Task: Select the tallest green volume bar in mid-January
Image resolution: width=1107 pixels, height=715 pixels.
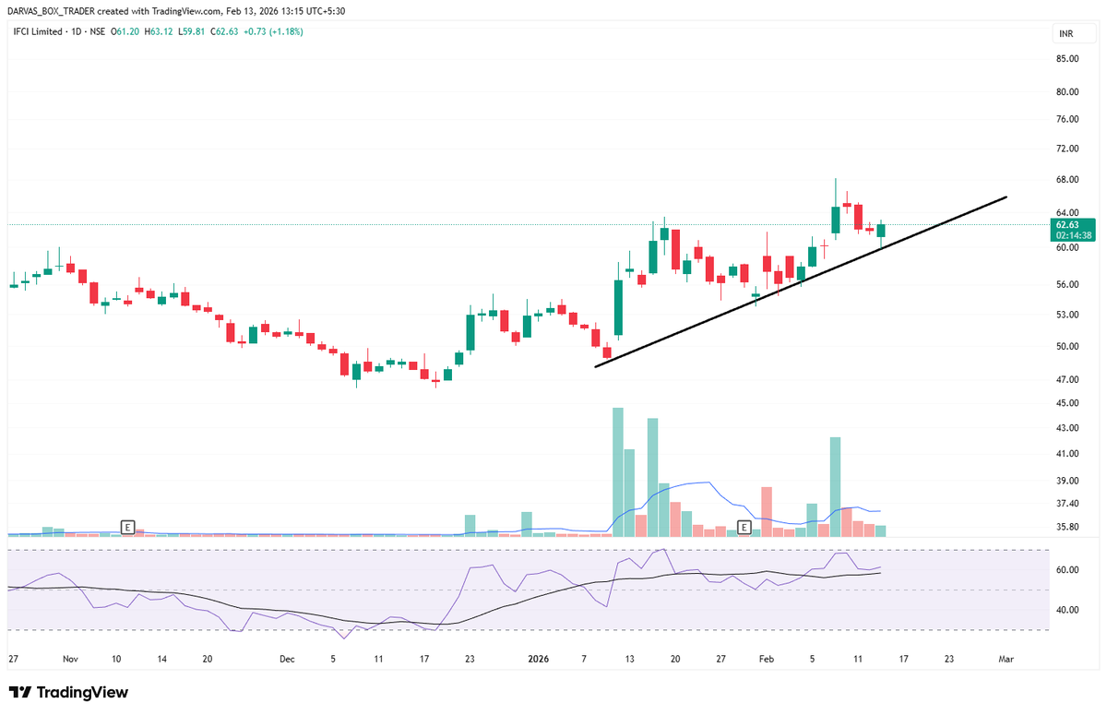Action: (x=616, y=461)
